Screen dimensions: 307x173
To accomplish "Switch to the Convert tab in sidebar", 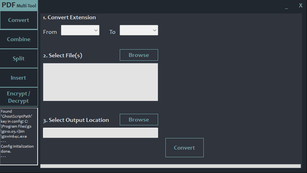I will (x=19, y=20).
